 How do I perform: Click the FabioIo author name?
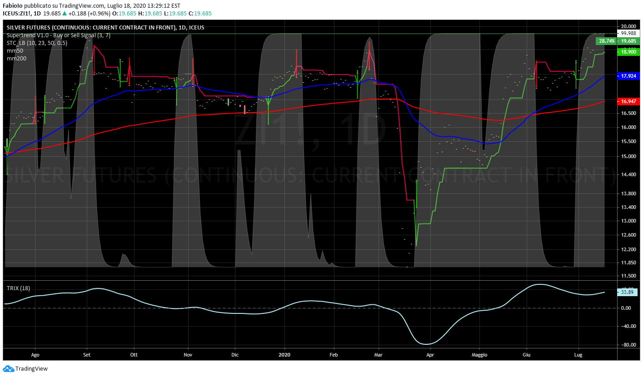tap(12, 6)
